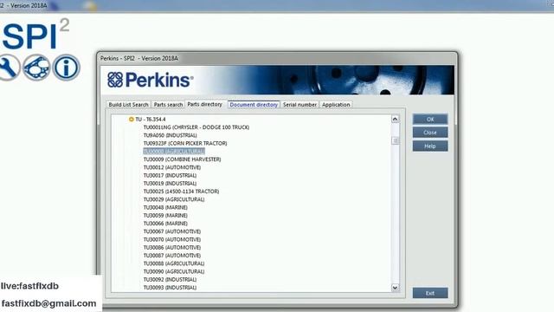Select TU30088 (AGRICULTURAL) entry
The width and height of the screenshot is (554, 312).
pyautogui.click(x=174, y=263)
